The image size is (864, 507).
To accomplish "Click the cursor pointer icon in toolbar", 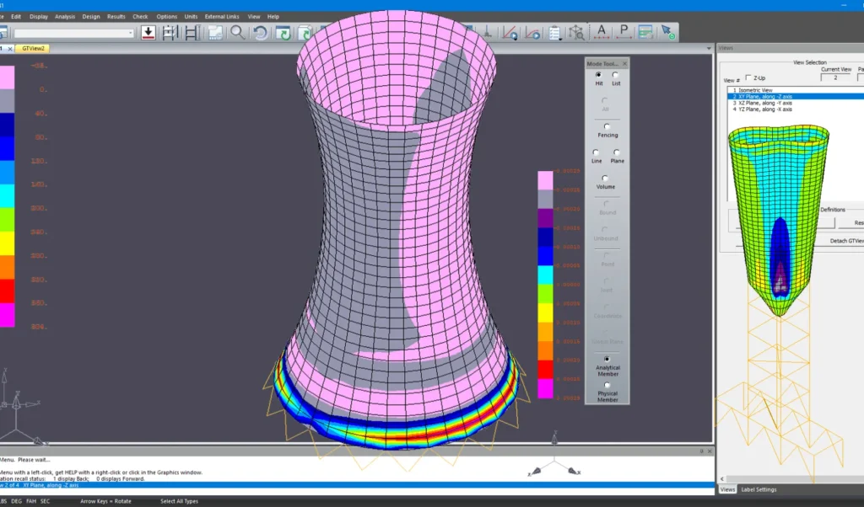I will click(667, 33).
